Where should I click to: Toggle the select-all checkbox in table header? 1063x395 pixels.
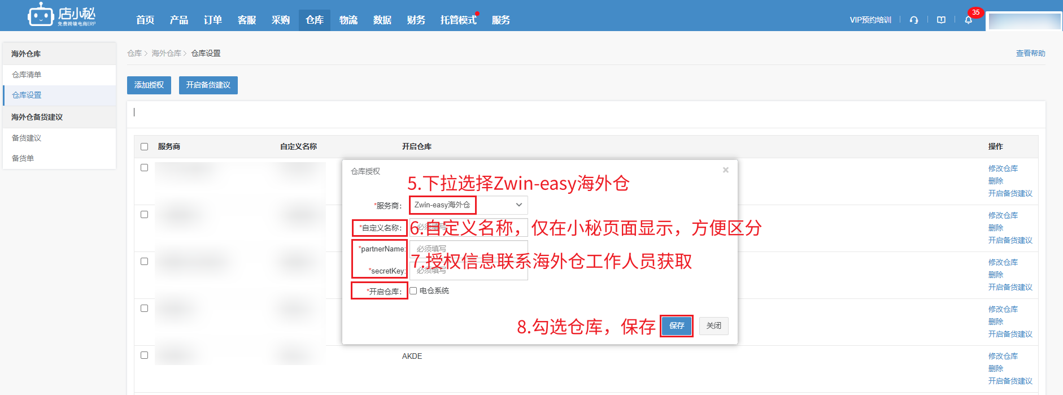(145, 146)
